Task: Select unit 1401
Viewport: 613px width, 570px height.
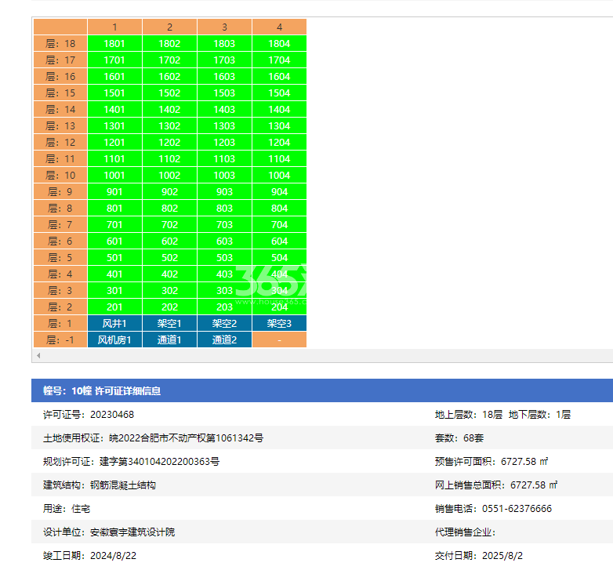Action: pyautogui.click(x=114, y=109)
